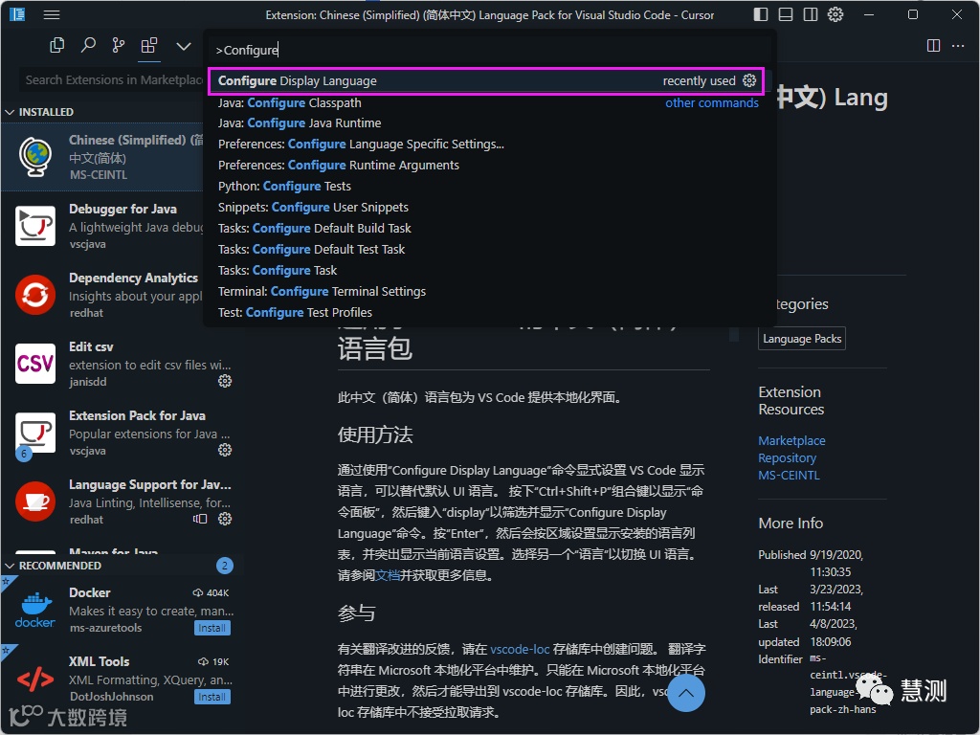Open the Explorer view icon
This screenshot has height=735, width=980.
click(56, 45)
